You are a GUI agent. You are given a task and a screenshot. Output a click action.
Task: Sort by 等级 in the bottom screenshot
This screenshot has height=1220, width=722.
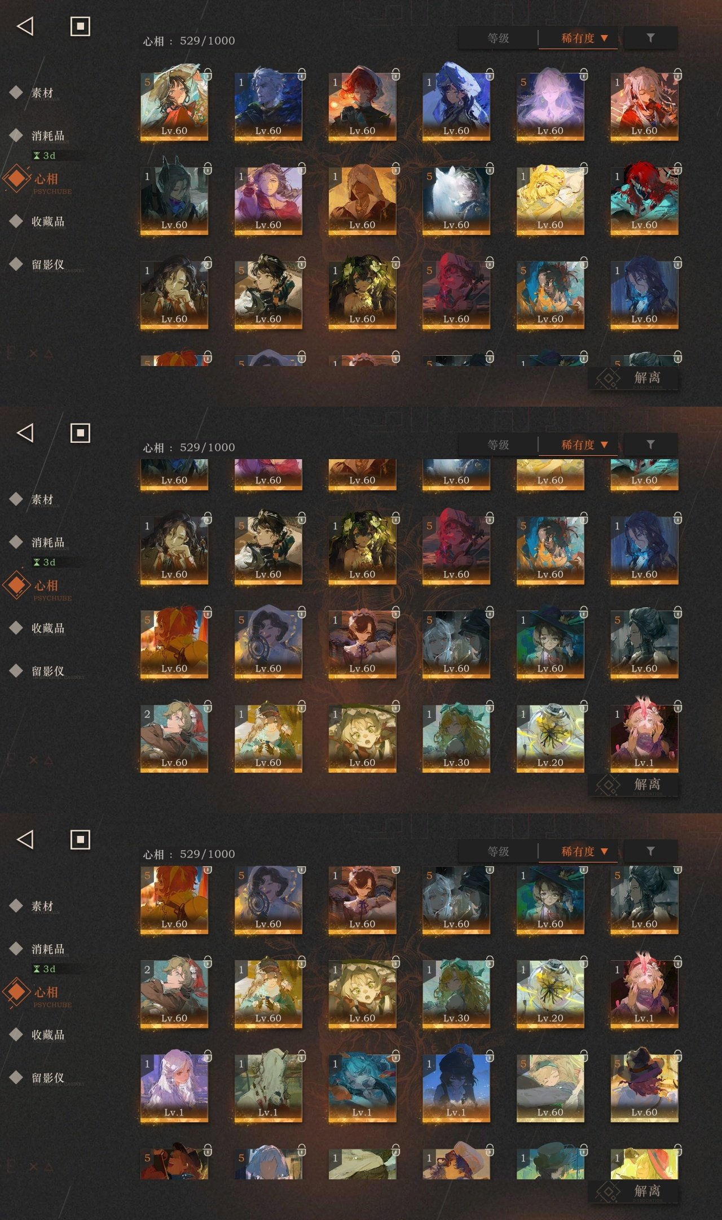[498, 851]
